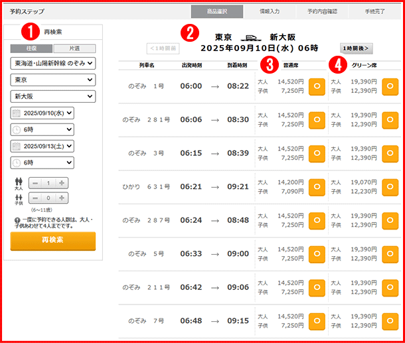Go to 1時間後 later trains
The image size is (405, 343).
click(x=357, y=48)
